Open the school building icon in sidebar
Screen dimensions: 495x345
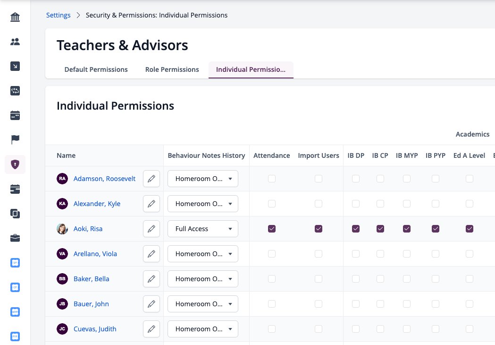pos(15,17)
